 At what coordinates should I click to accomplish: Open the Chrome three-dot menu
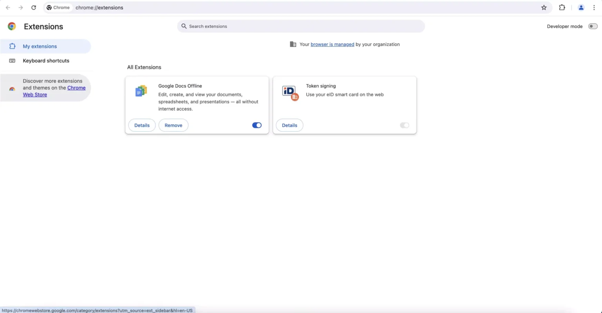point(594,7)
